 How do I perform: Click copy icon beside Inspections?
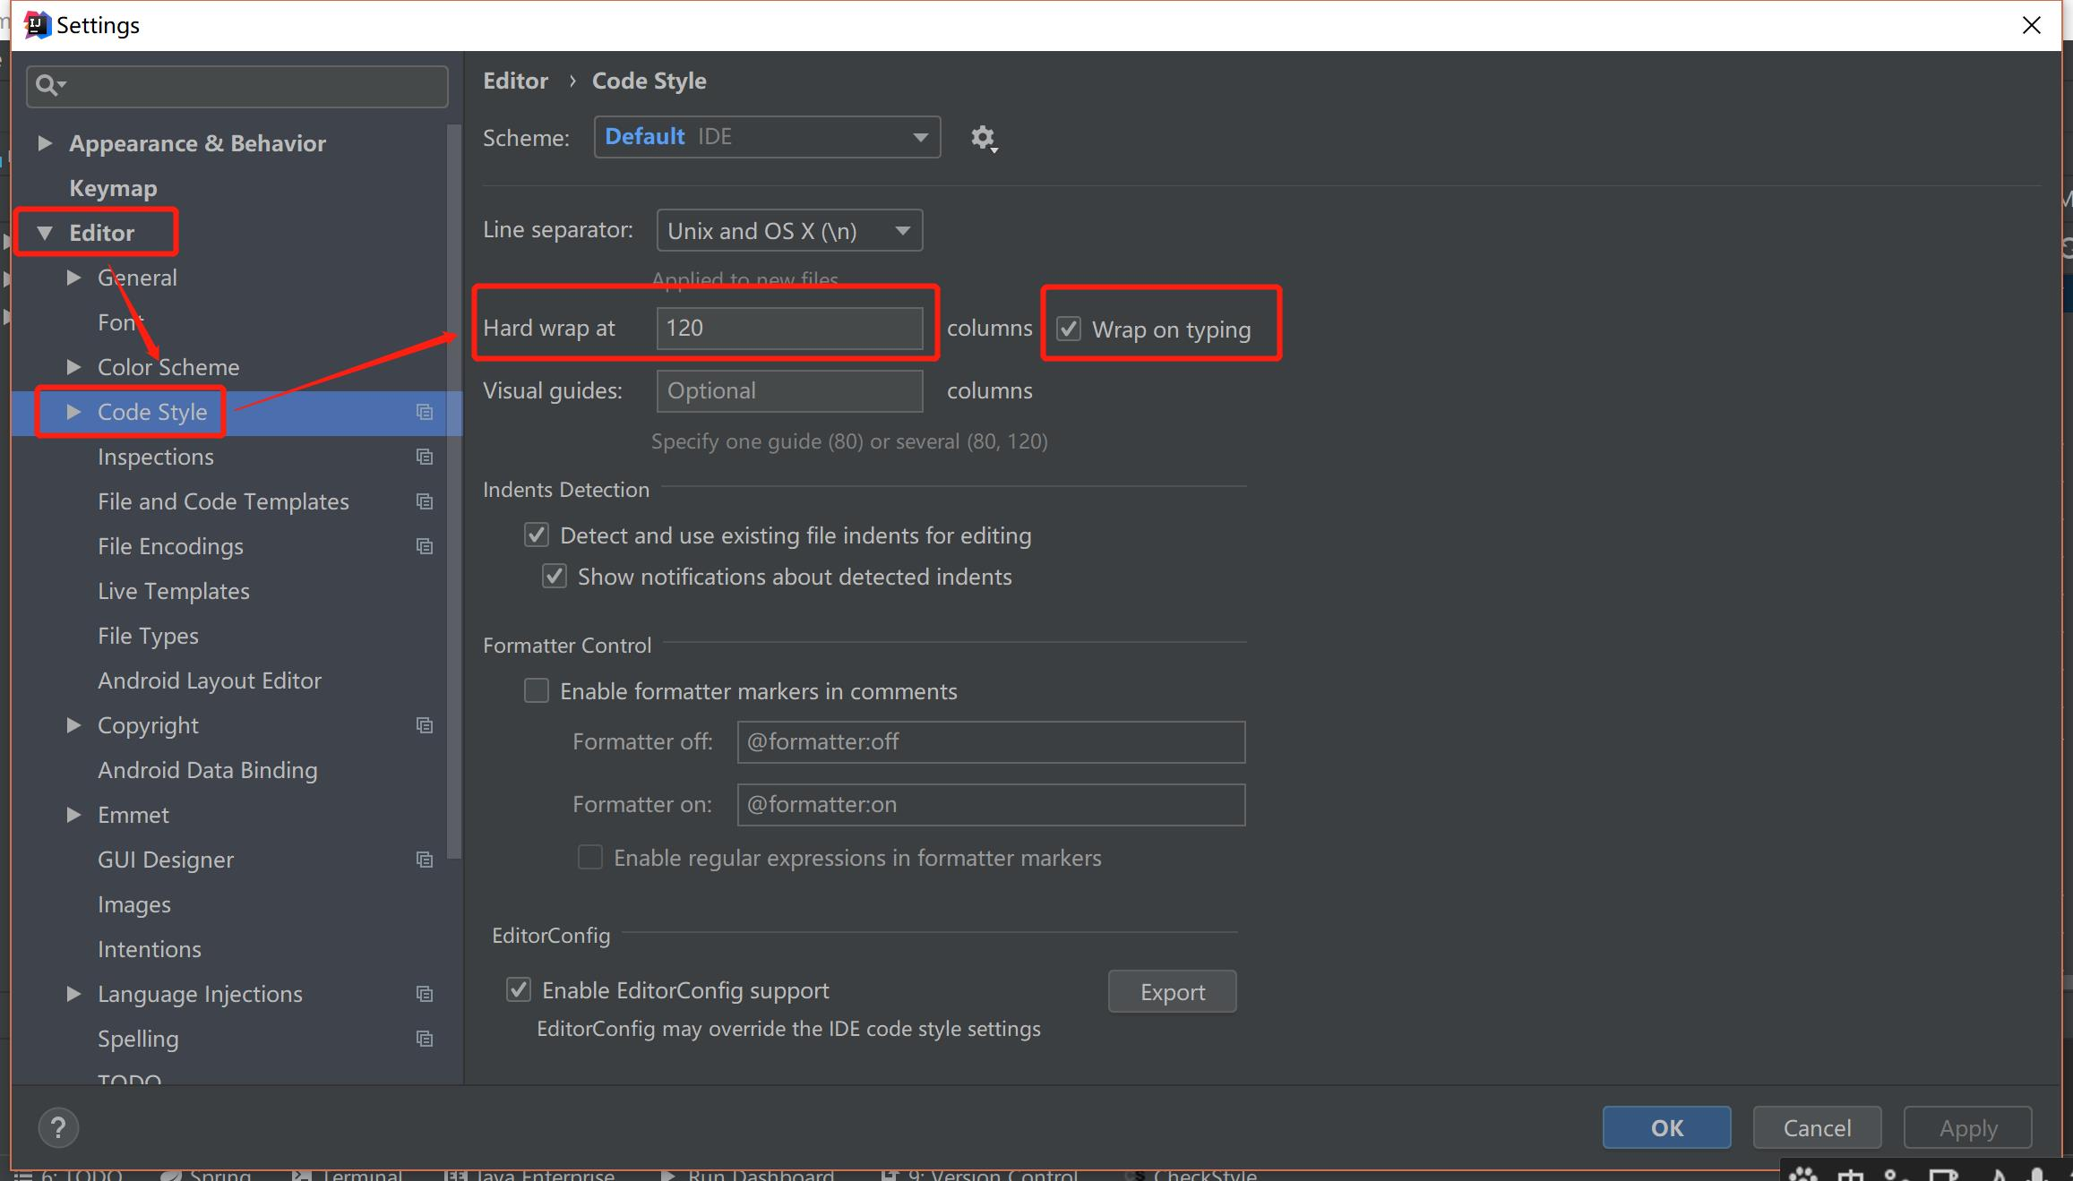tap(425, 457)
